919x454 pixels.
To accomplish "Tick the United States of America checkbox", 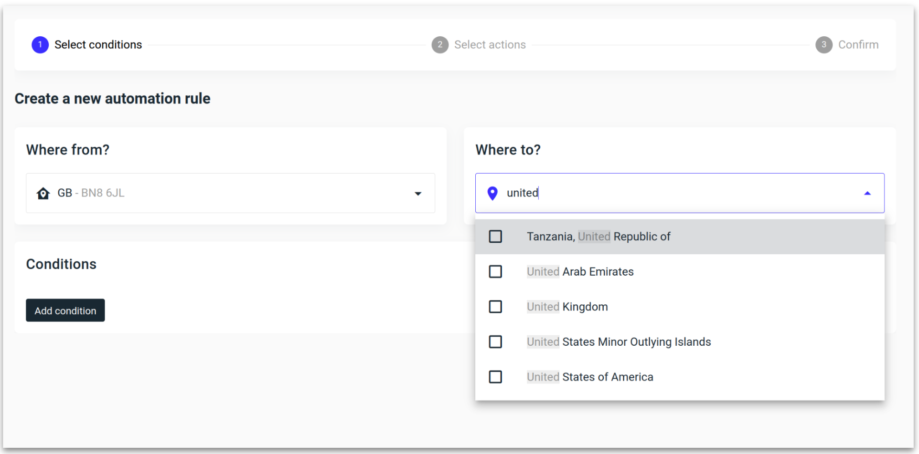I will click(x=495, y=377).
